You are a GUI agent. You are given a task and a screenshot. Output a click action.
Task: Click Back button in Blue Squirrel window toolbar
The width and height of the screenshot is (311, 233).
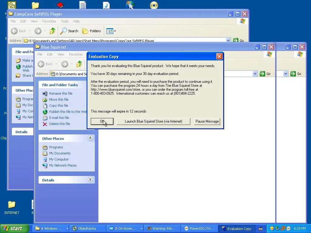(x=45, y=64)
